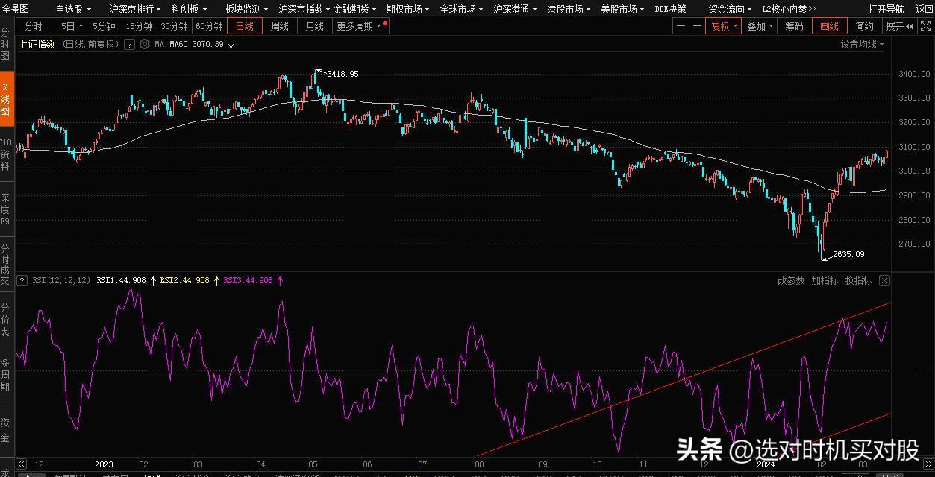Switch to the 分时 period tab

[x=33, y=26]
